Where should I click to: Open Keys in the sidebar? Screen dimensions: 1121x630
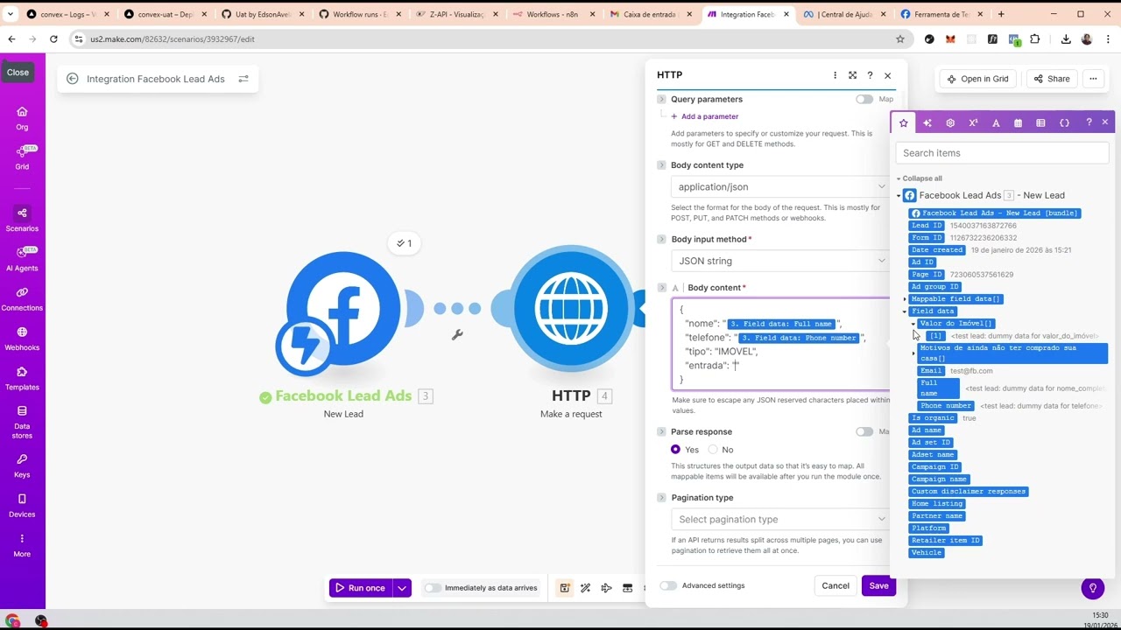tap(22, 465)
